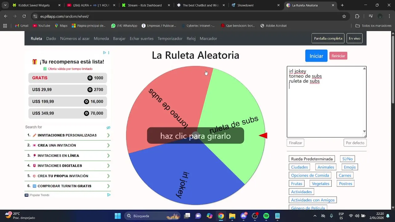Viewport: 395px width, 222px height.
Task: Open the apps grid in bookmarks bar
Action: coord(5,26)
